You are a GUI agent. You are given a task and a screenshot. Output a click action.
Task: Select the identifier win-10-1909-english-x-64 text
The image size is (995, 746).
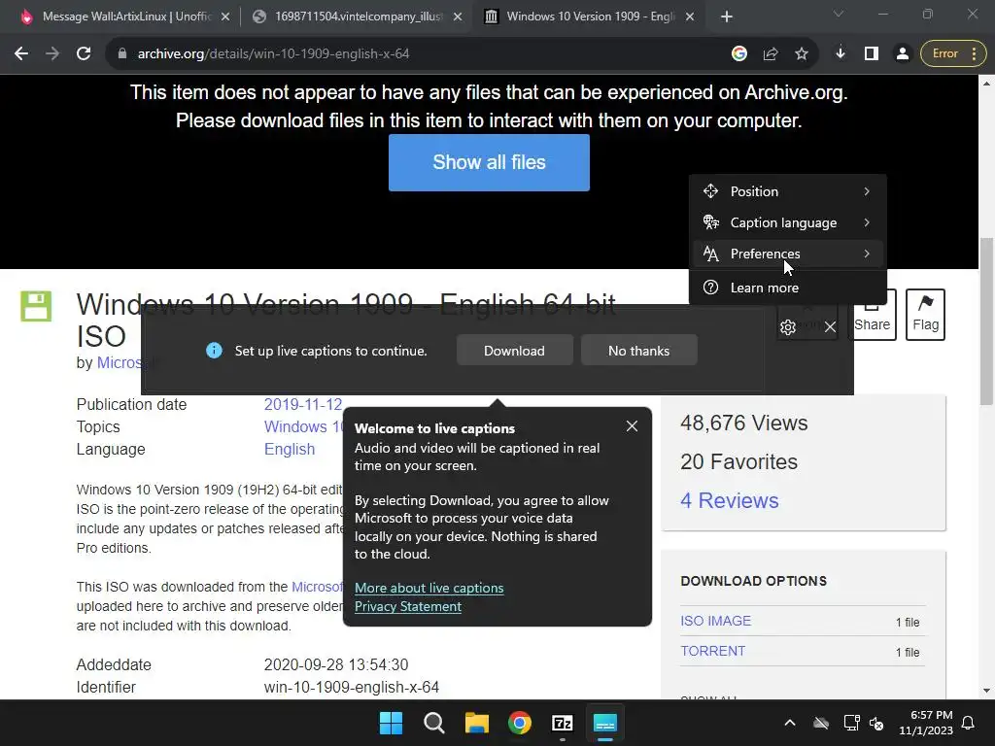352,687
